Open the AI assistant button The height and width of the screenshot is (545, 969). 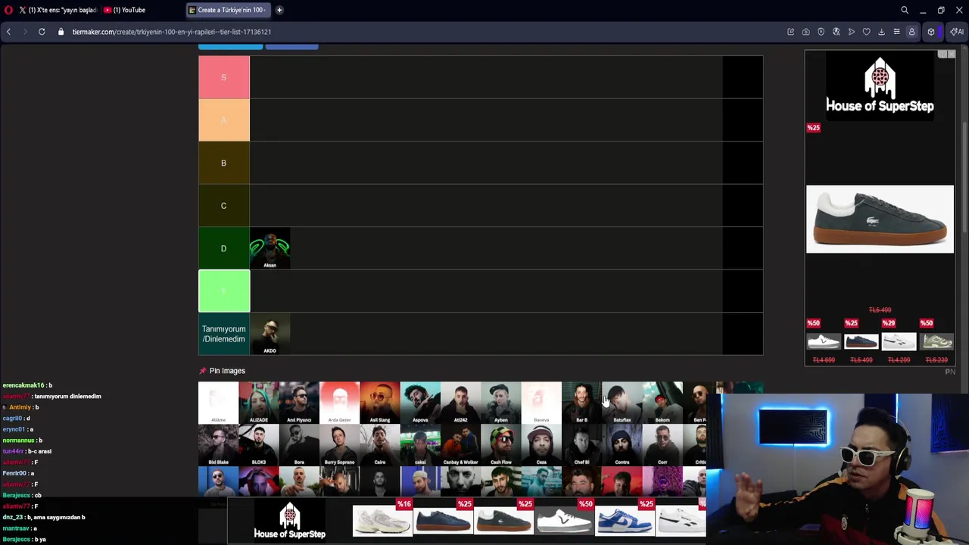point(957,32)
